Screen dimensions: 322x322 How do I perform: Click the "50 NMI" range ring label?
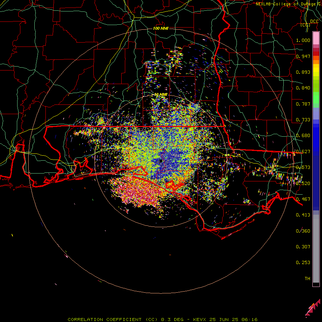point(161,95)
